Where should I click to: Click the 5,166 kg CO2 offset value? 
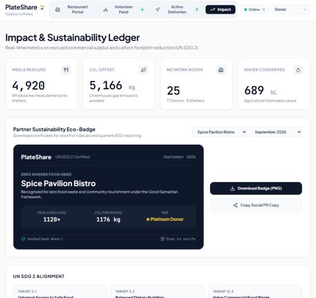tap(112, 85)
